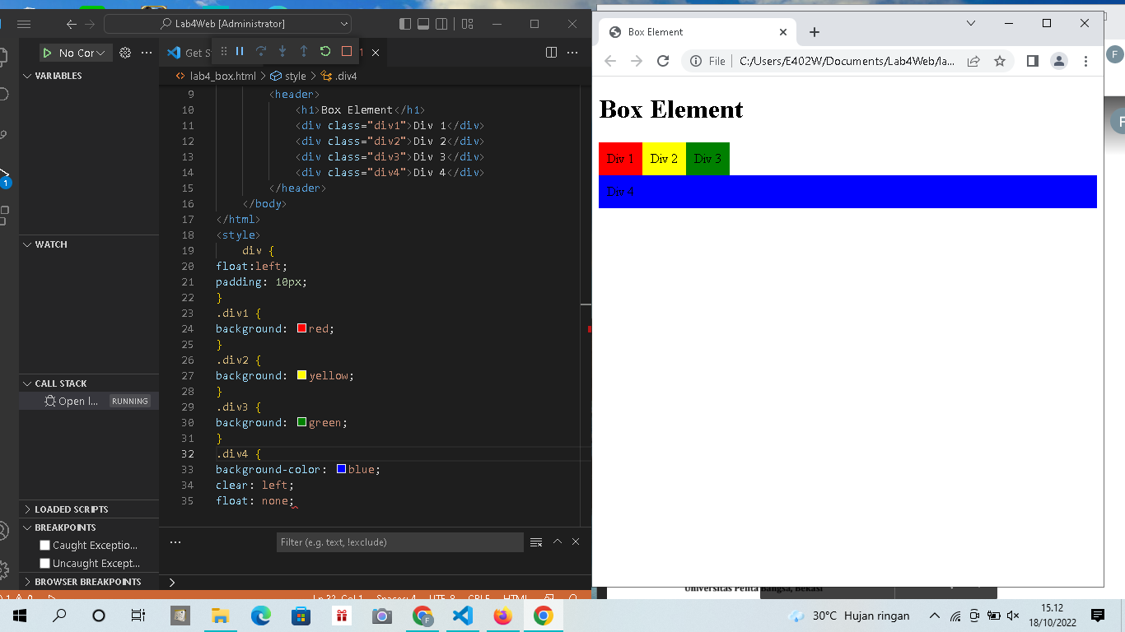Restart the debug session
Viewport: 1125px width, 632px height.
324,51
